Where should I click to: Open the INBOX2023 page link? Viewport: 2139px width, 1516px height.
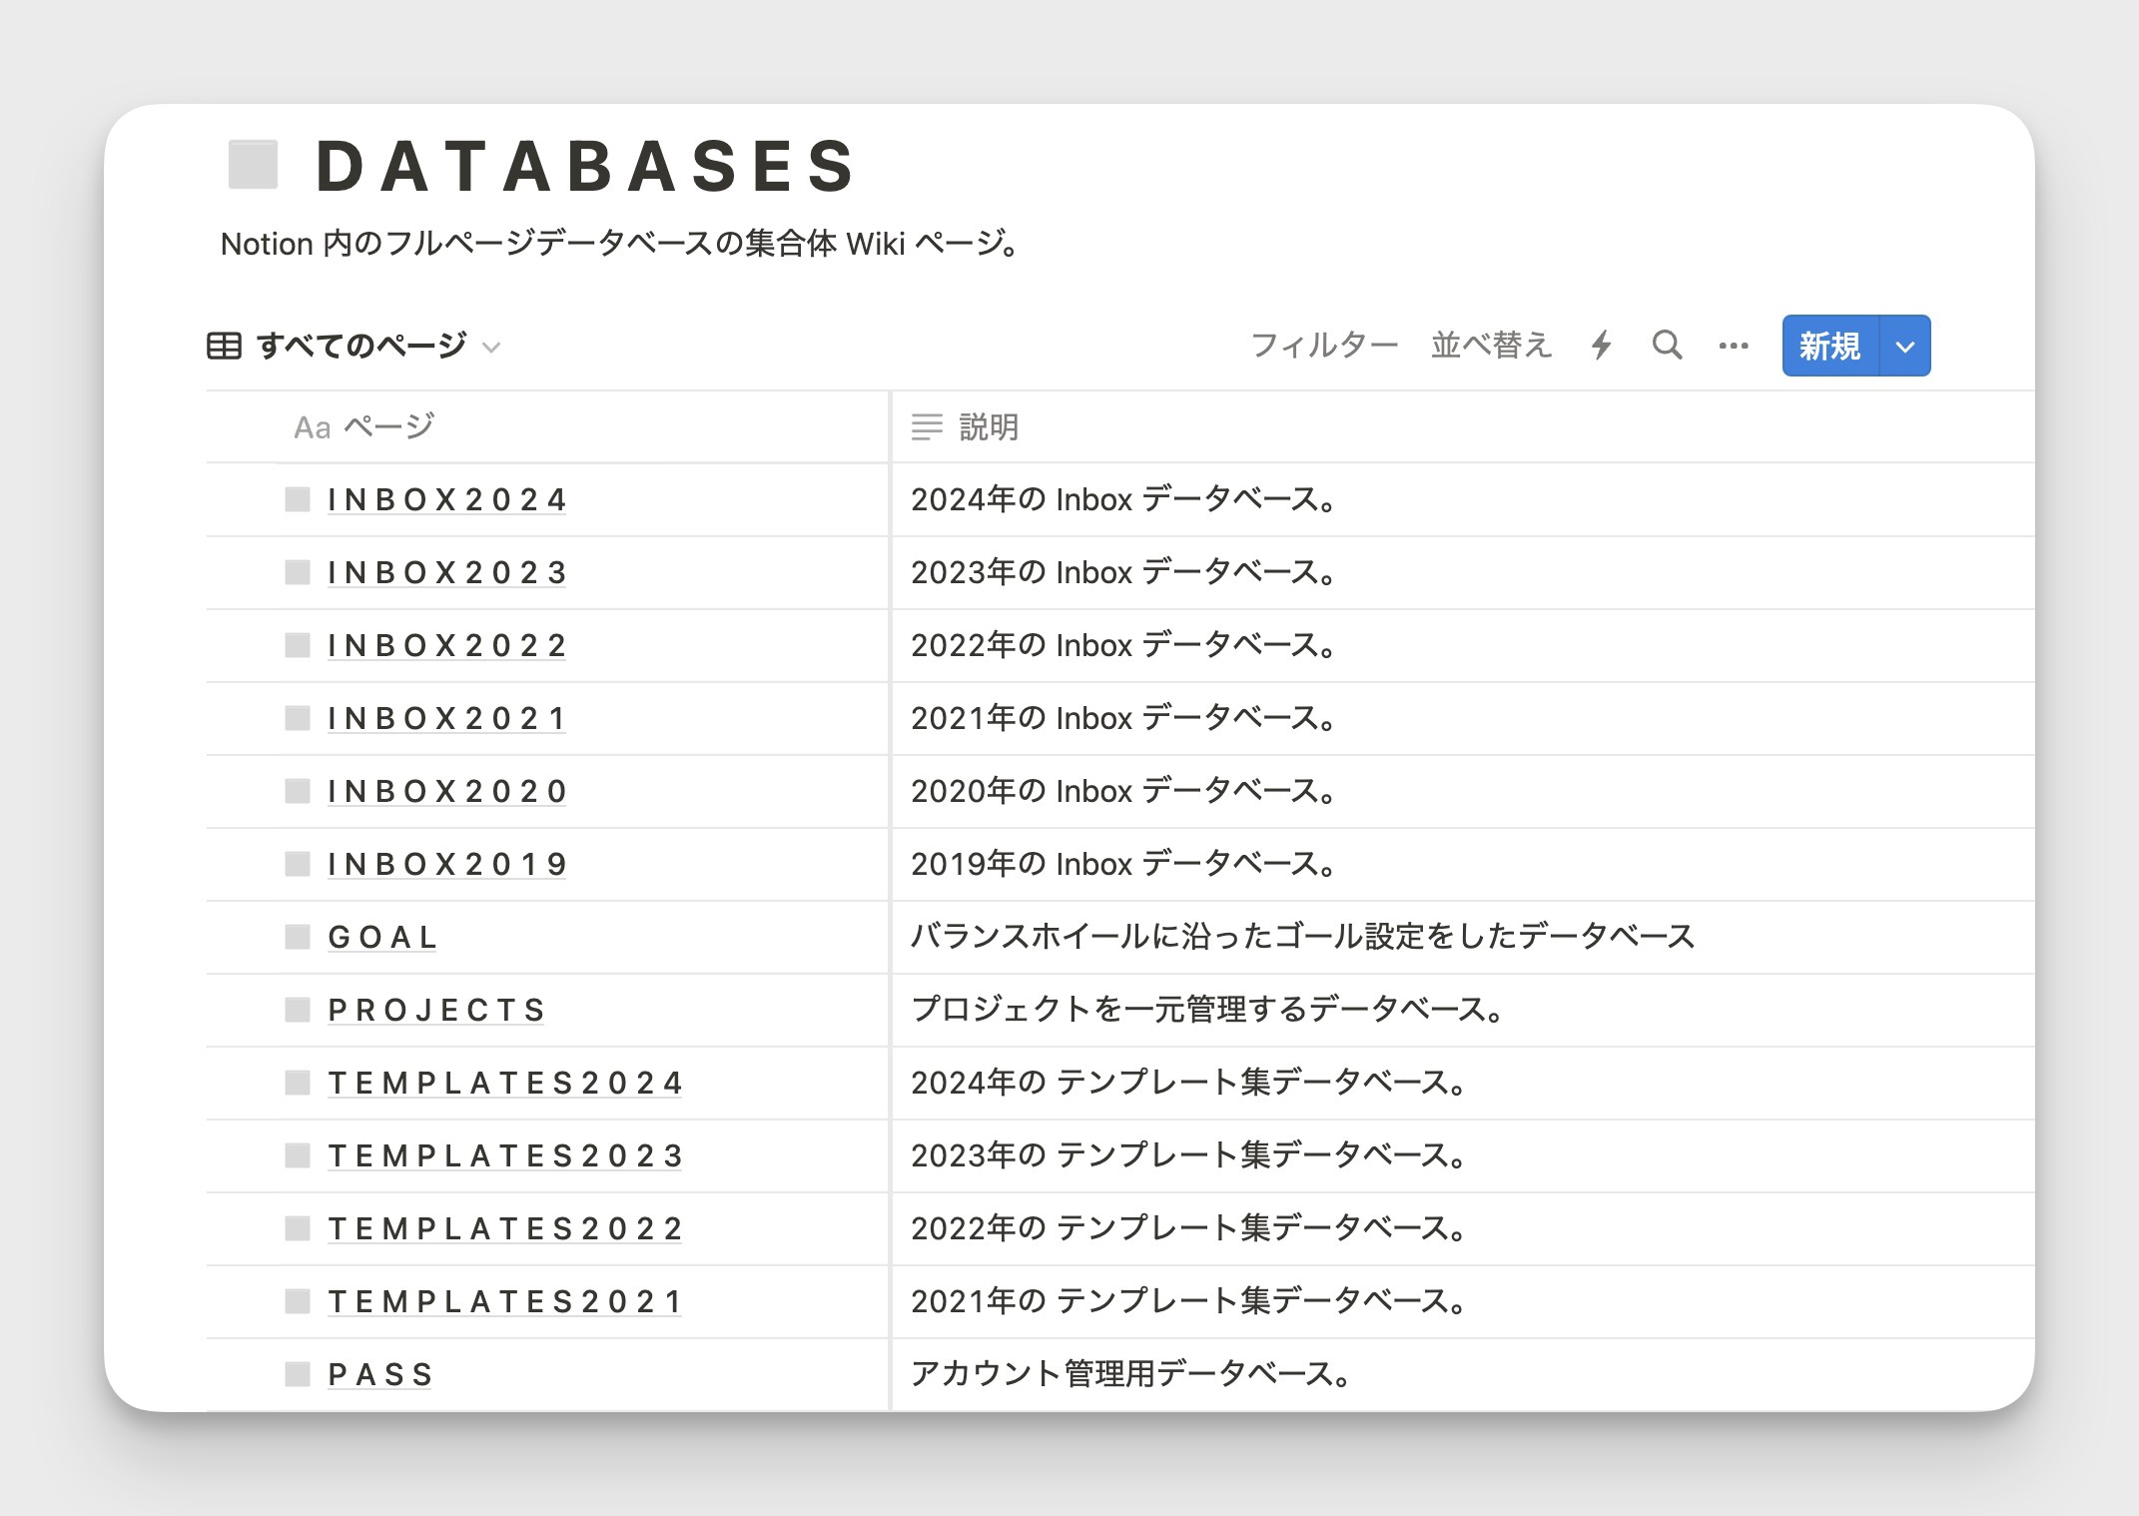click(446, 572)
